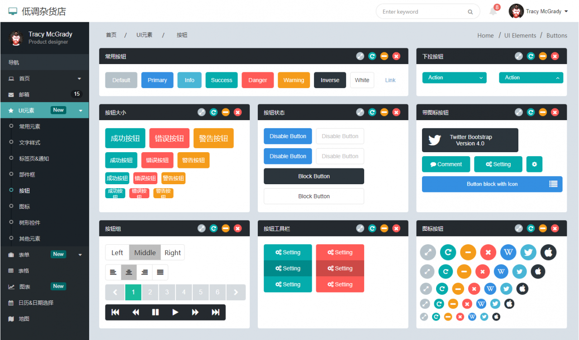Open the first Action dropdown
579x340 pixels.
(x=455, y=78)
